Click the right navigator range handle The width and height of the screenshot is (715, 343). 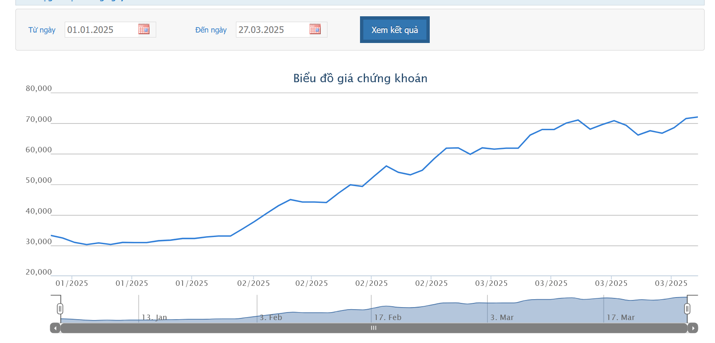point(687,309)
